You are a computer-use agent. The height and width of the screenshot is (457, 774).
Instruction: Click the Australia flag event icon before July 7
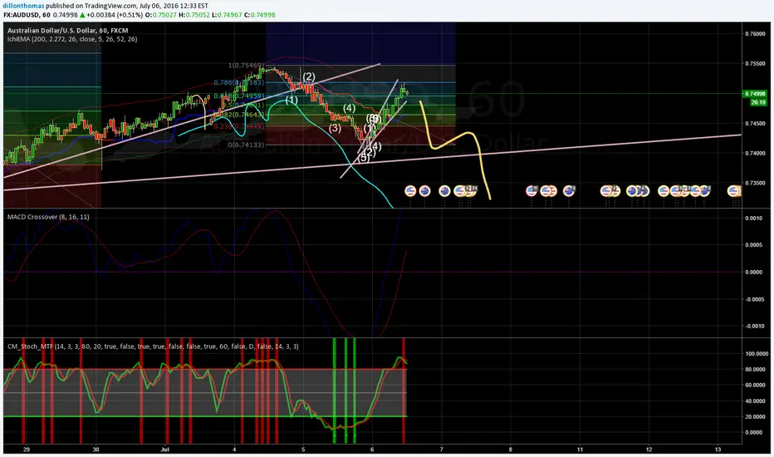tap(424, 191)
